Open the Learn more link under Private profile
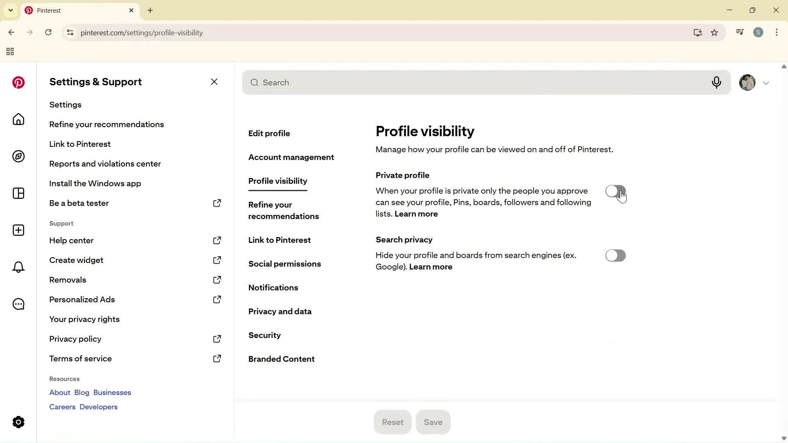This screenshot has height=443, width=788. [x=416, y=214]
